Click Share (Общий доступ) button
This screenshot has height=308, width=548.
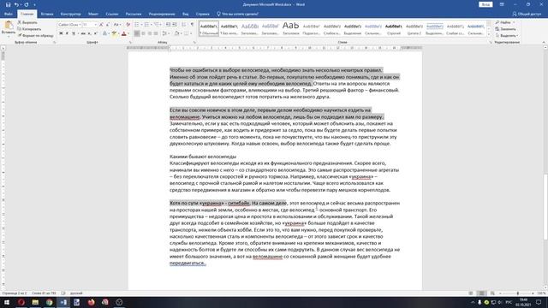click(527, 14)
